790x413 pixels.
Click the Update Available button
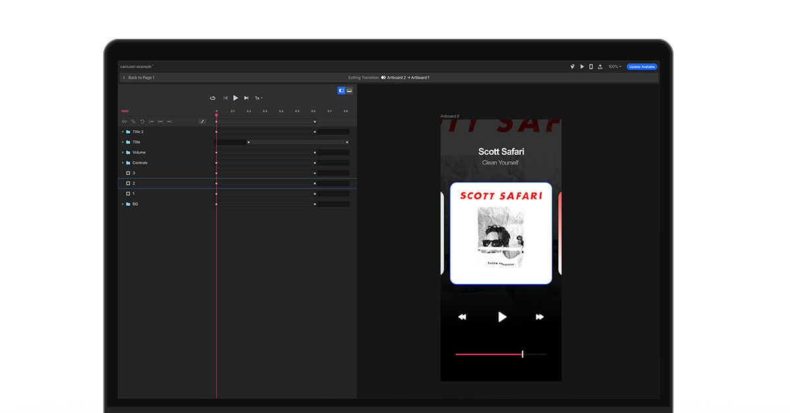tap(642, 66)
